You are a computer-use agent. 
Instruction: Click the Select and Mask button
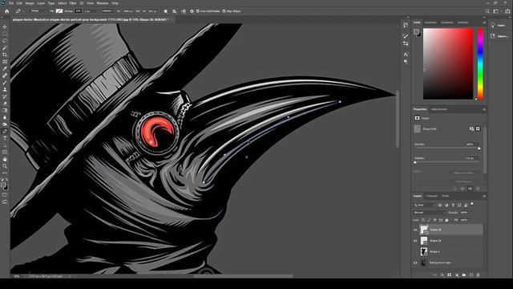pyautogui.click(x=463, y=173)
